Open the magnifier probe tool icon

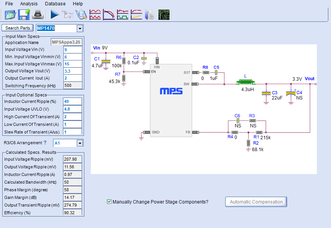click(x=81, y=15)
